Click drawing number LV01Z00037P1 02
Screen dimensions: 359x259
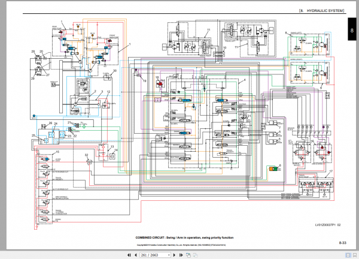[x=328, y=225]
